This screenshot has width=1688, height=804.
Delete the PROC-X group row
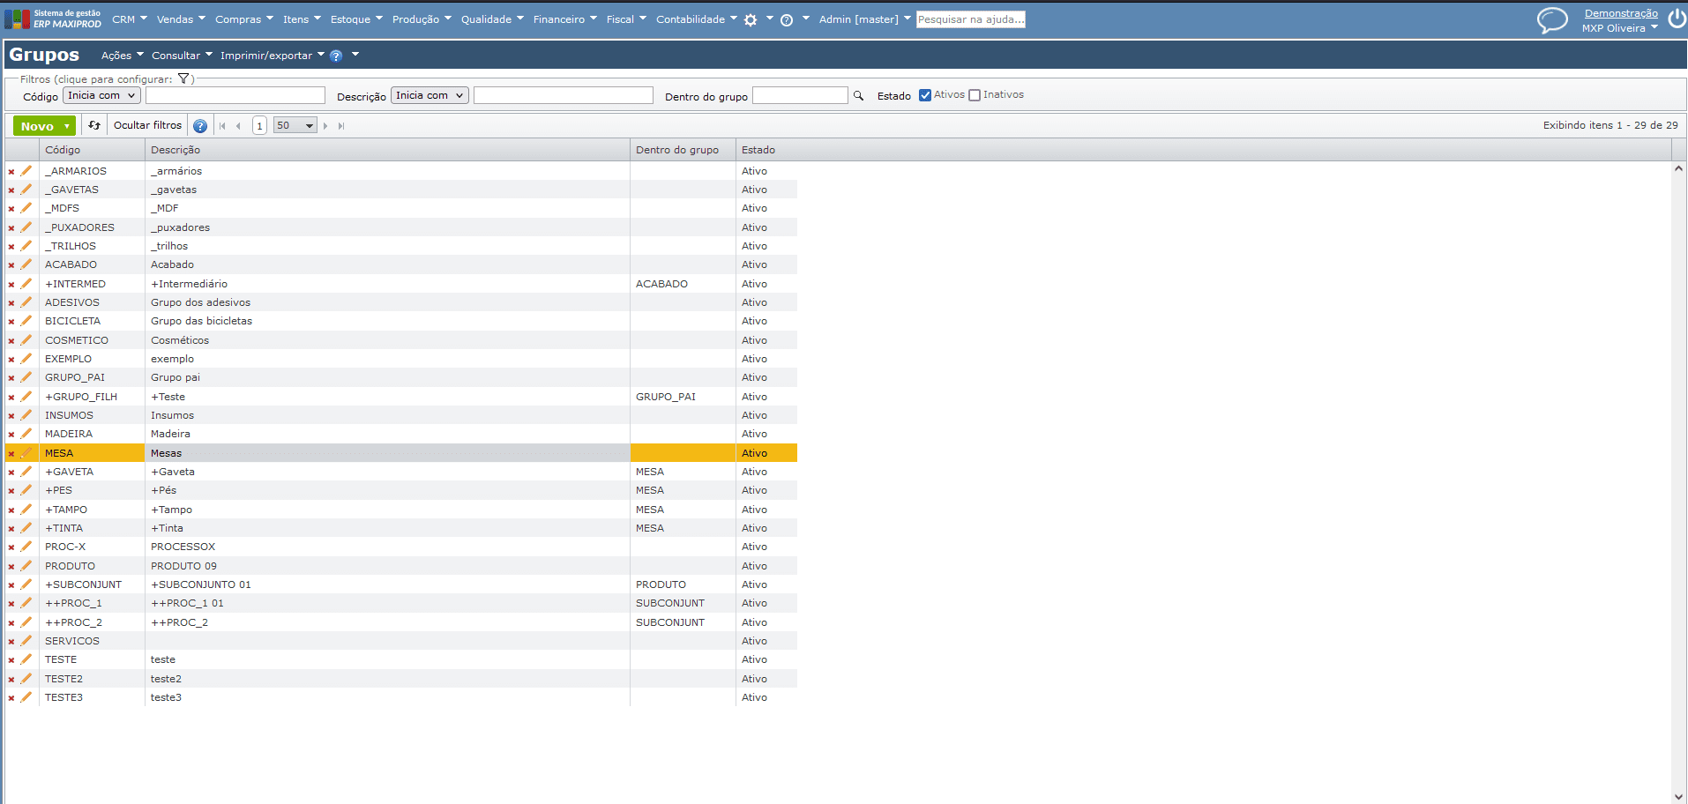pos(11,547)
